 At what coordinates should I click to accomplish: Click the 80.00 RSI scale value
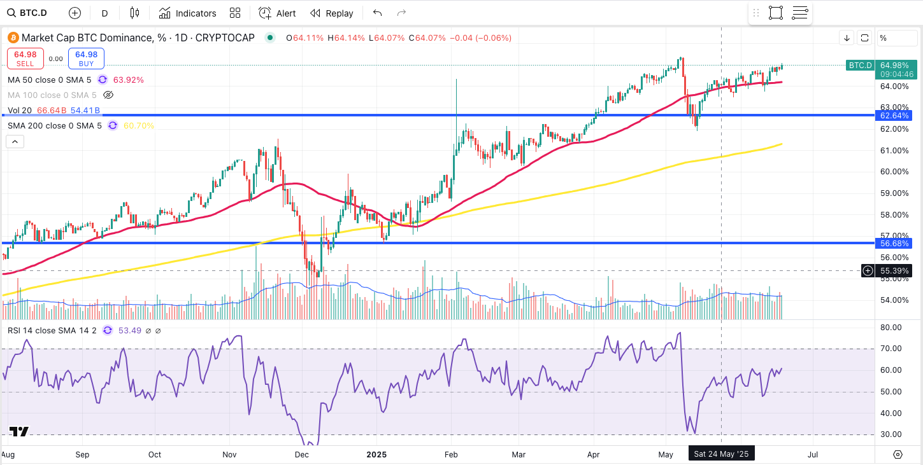891,327
